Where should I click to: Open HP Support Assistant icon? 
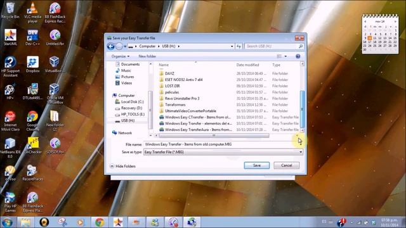coord(10,66)
